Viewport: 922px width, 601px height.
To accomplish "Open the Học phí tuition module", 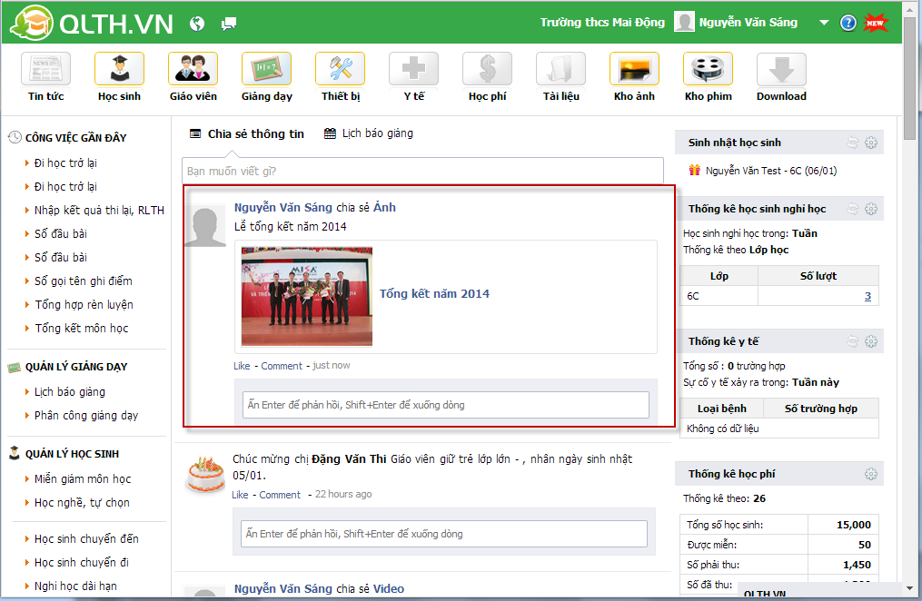I will [x=487, y=69].
